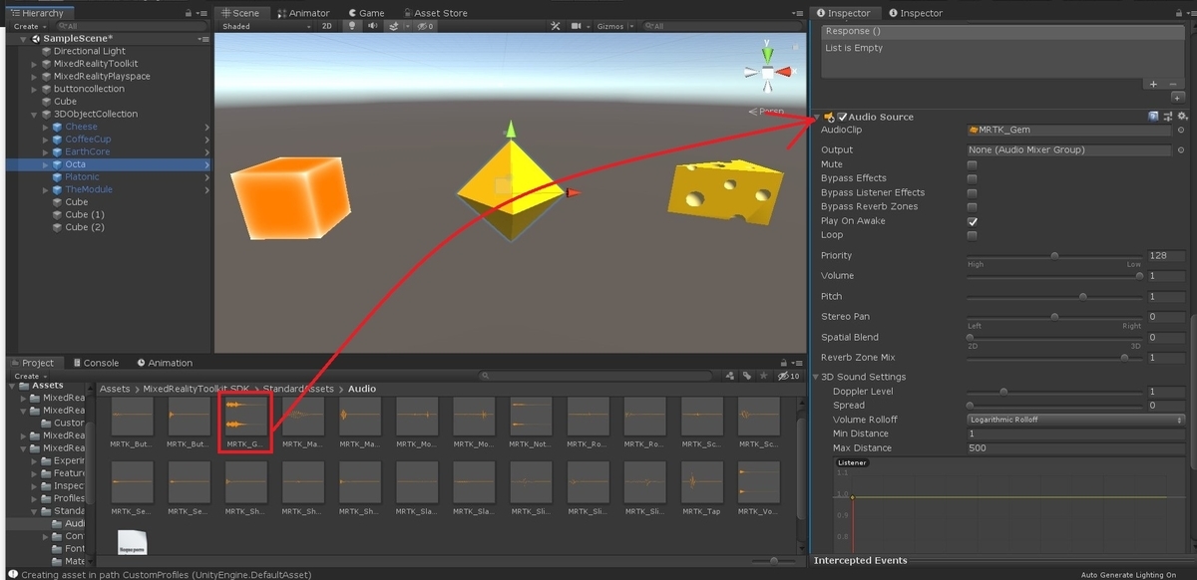Open Hierarchy Create dropdown
The image size is (1197, 580).
pyautogui.click(x=29, y=27)
